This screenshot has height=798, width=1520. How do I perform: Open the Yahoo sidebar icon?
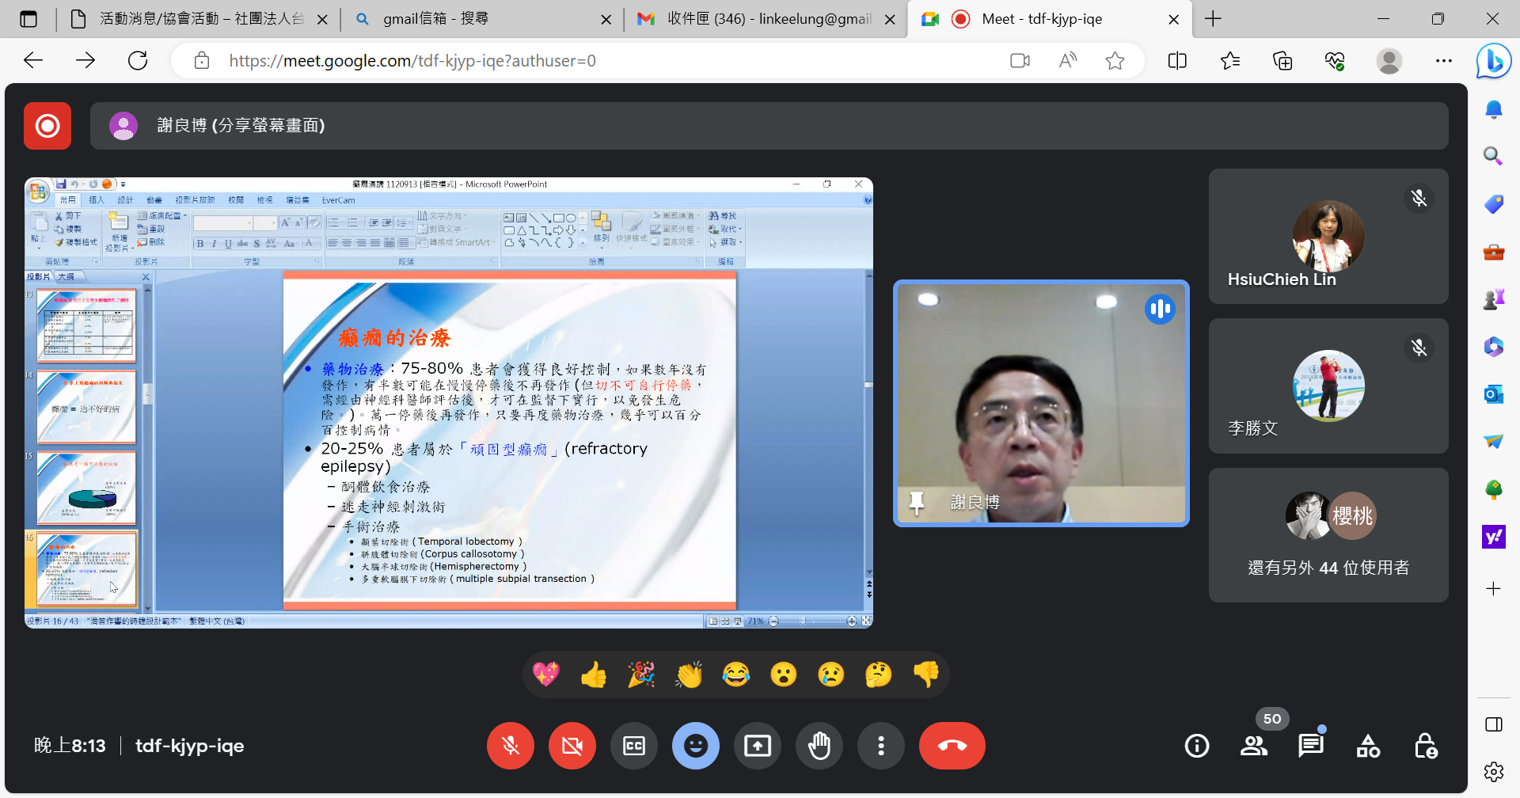tap(1493, 537)
